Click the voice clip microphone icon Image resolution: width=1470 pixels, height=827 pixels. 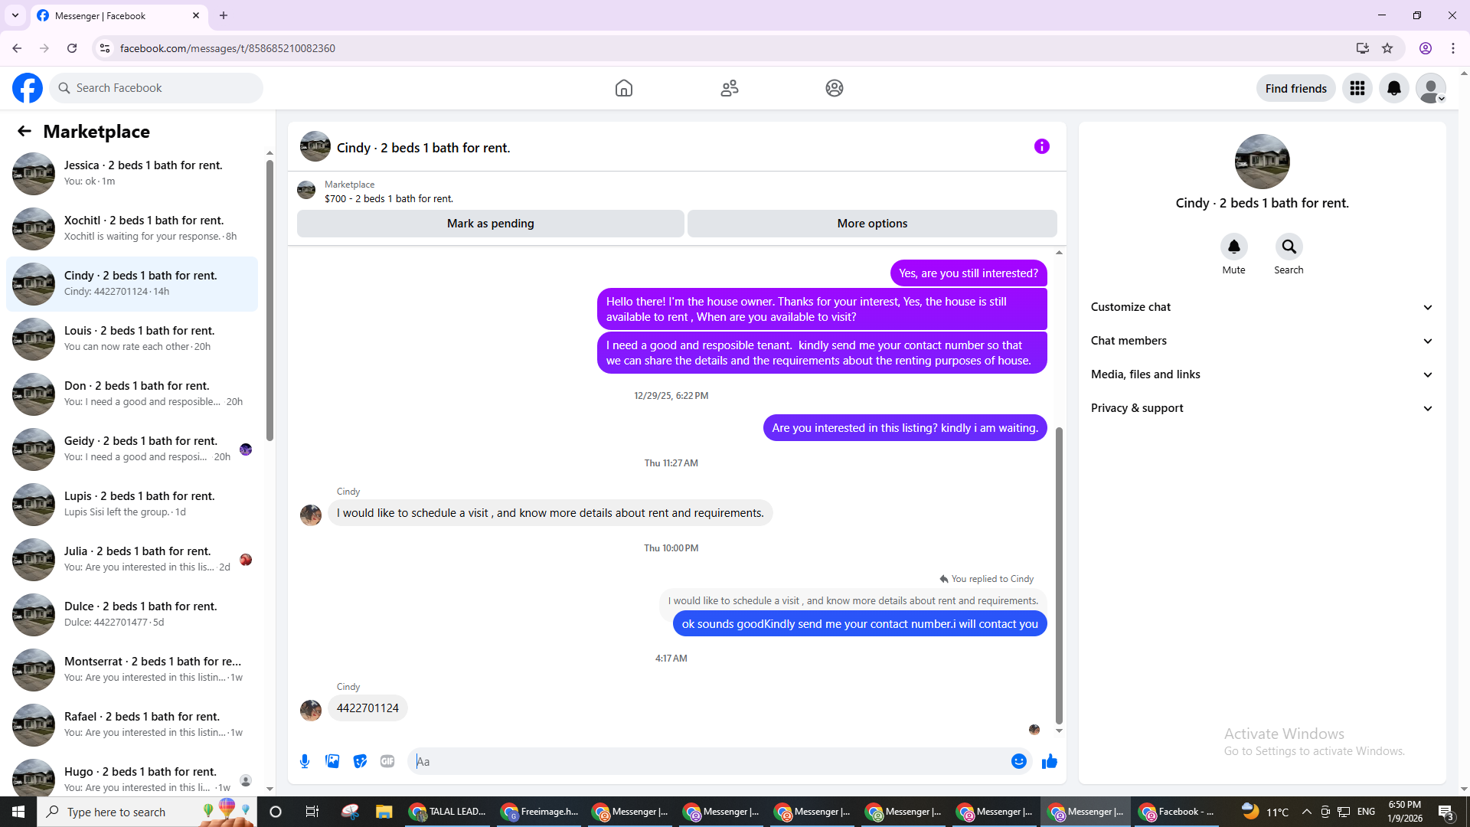pyautogui.click(x=305, y=761)
